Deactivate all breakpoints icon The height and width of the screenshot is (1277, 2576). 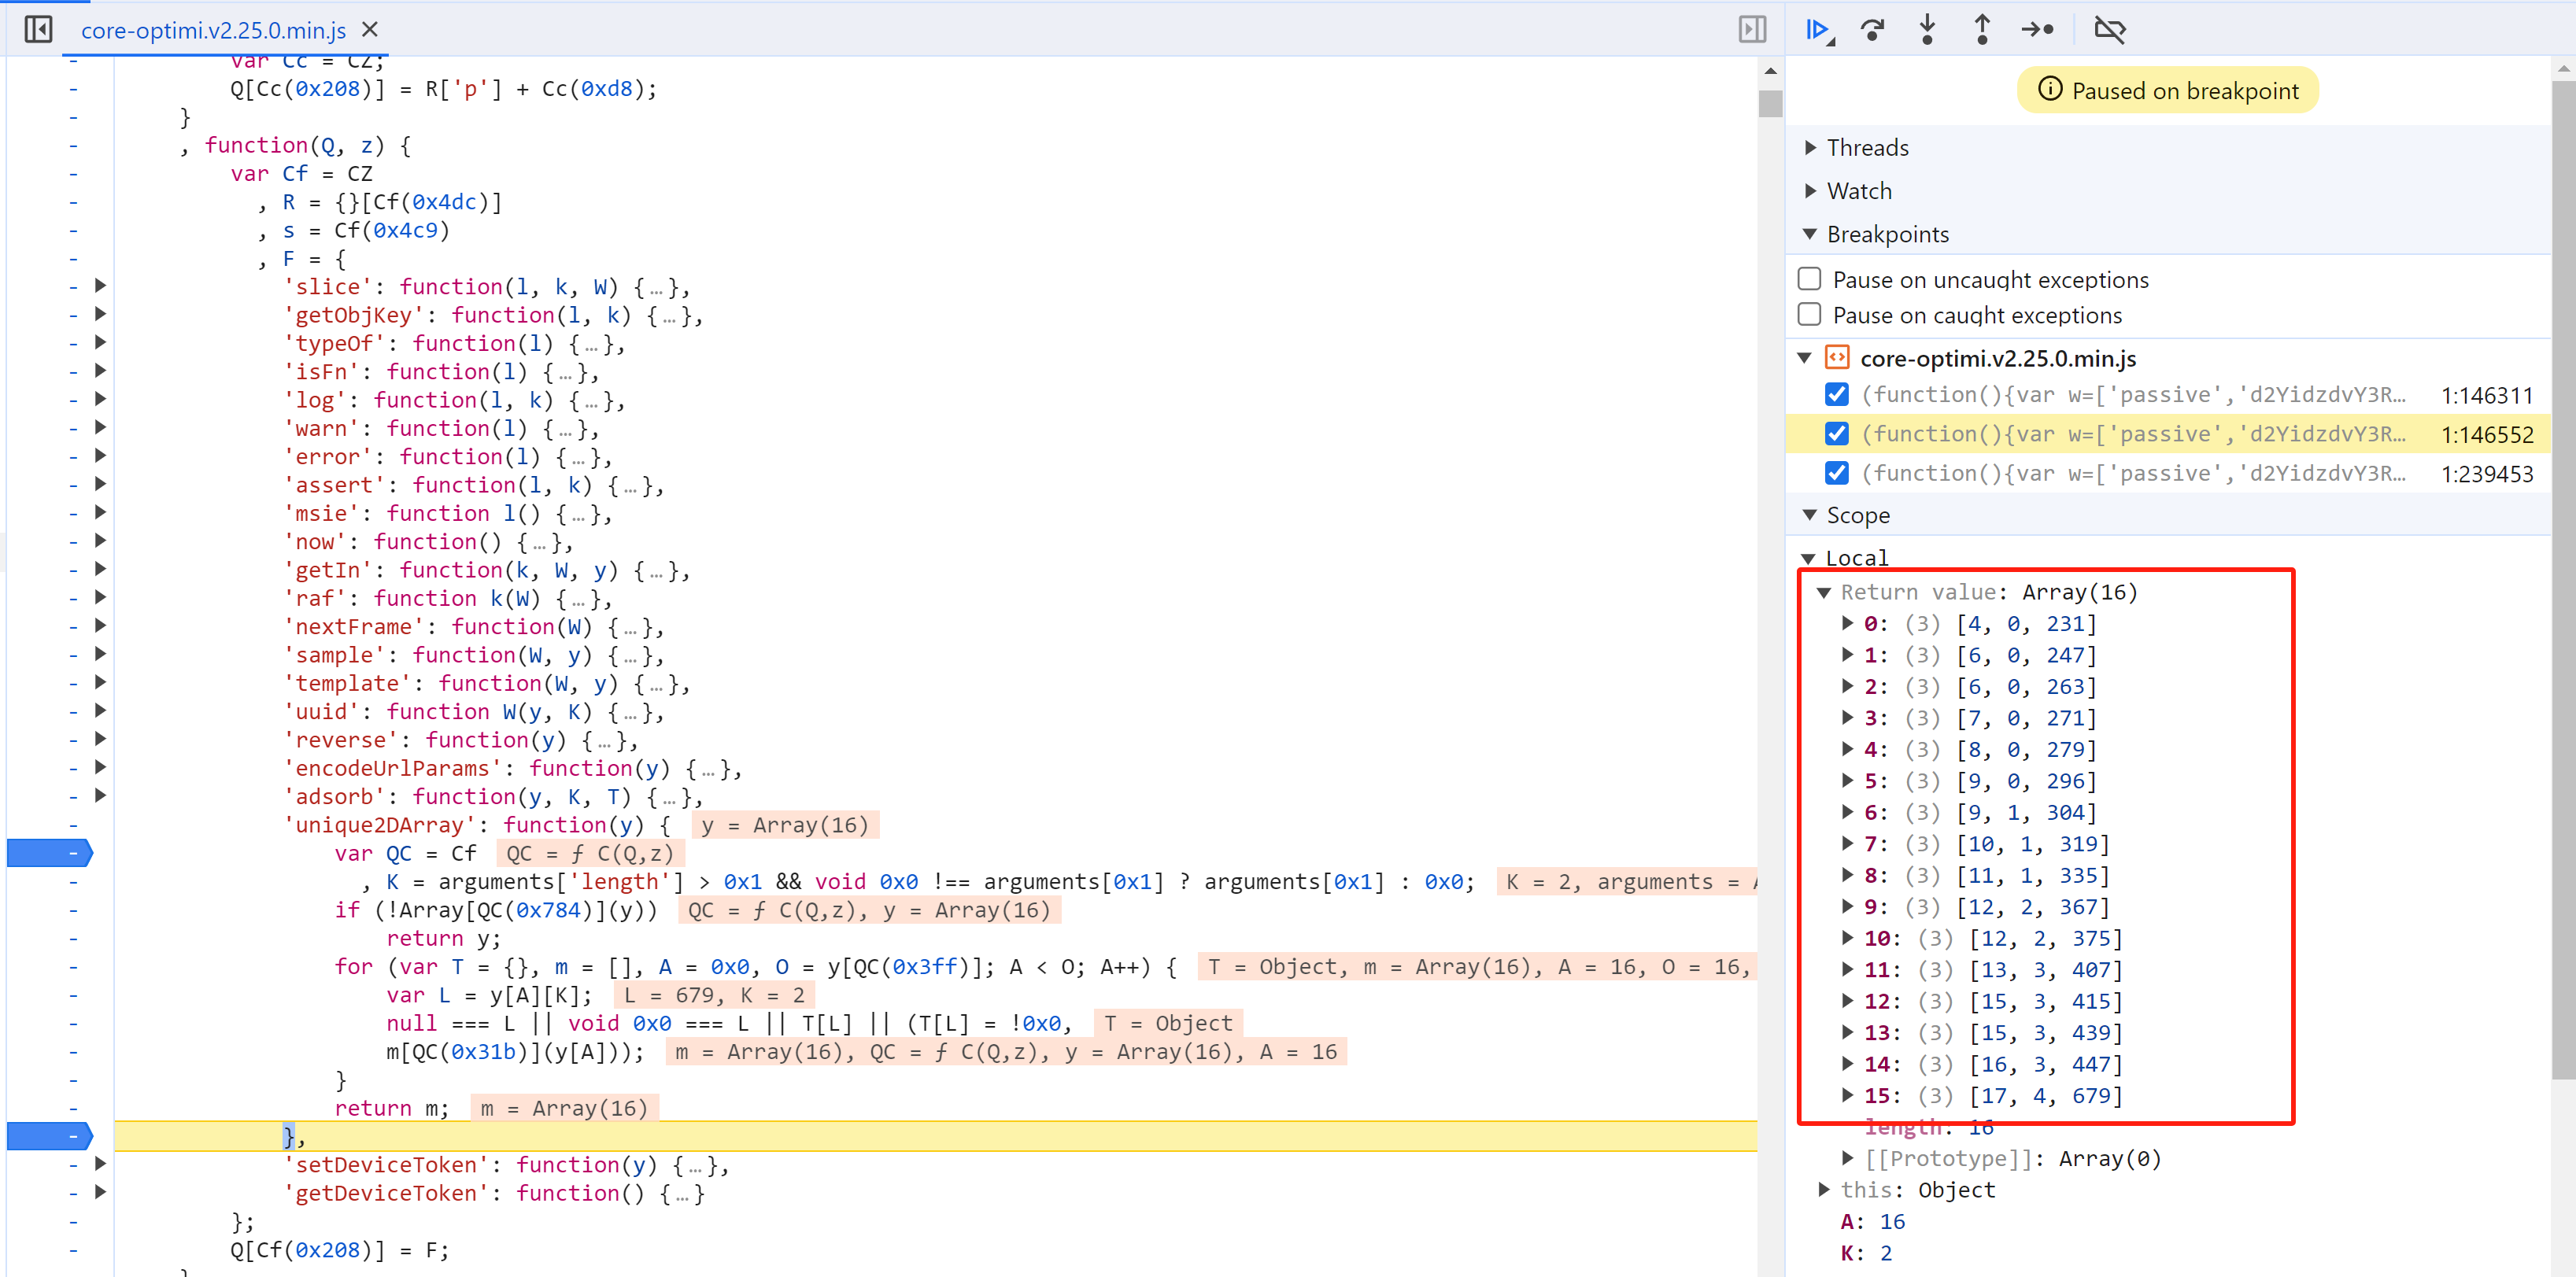(2109, 30)
